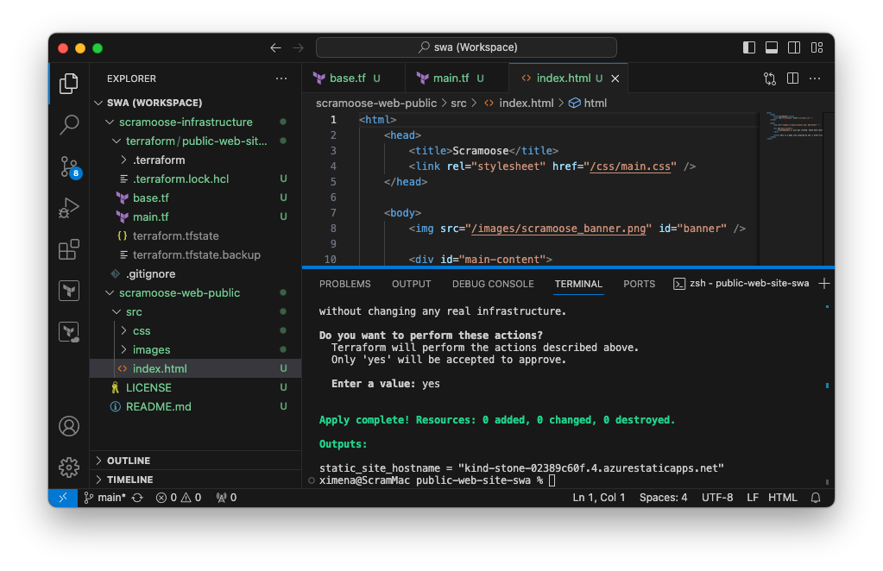This screenshot has width=883, height=571.
Task: Open the .gitignore file
Action: pos(195,274)
